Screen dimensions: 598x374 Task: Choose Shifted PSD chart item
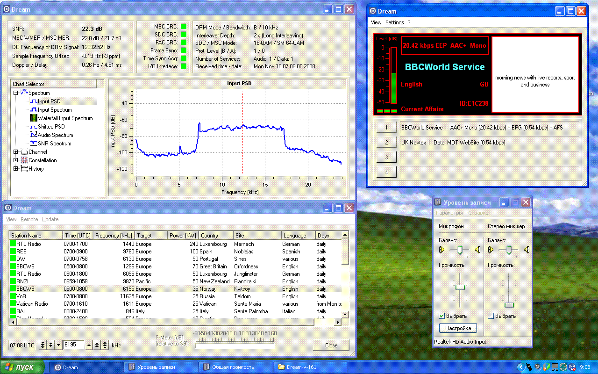click(x=51, y=127)
